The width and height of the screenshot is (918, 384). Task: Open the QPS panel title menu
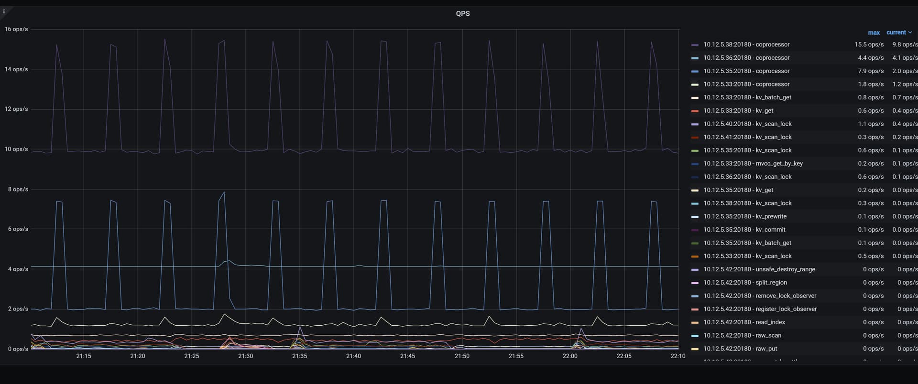tap(462, 13)
